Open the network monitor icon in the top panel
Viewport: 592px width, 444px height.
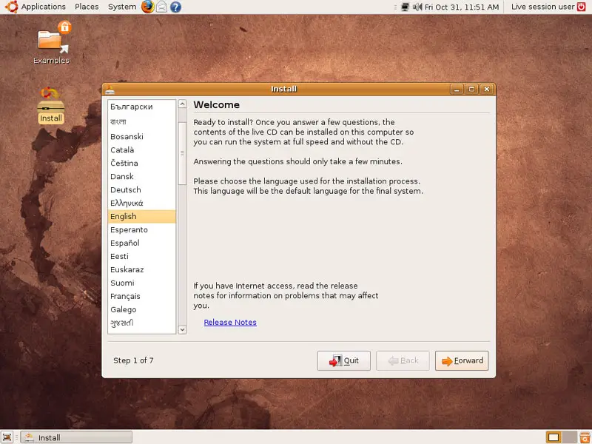(405, 7)
